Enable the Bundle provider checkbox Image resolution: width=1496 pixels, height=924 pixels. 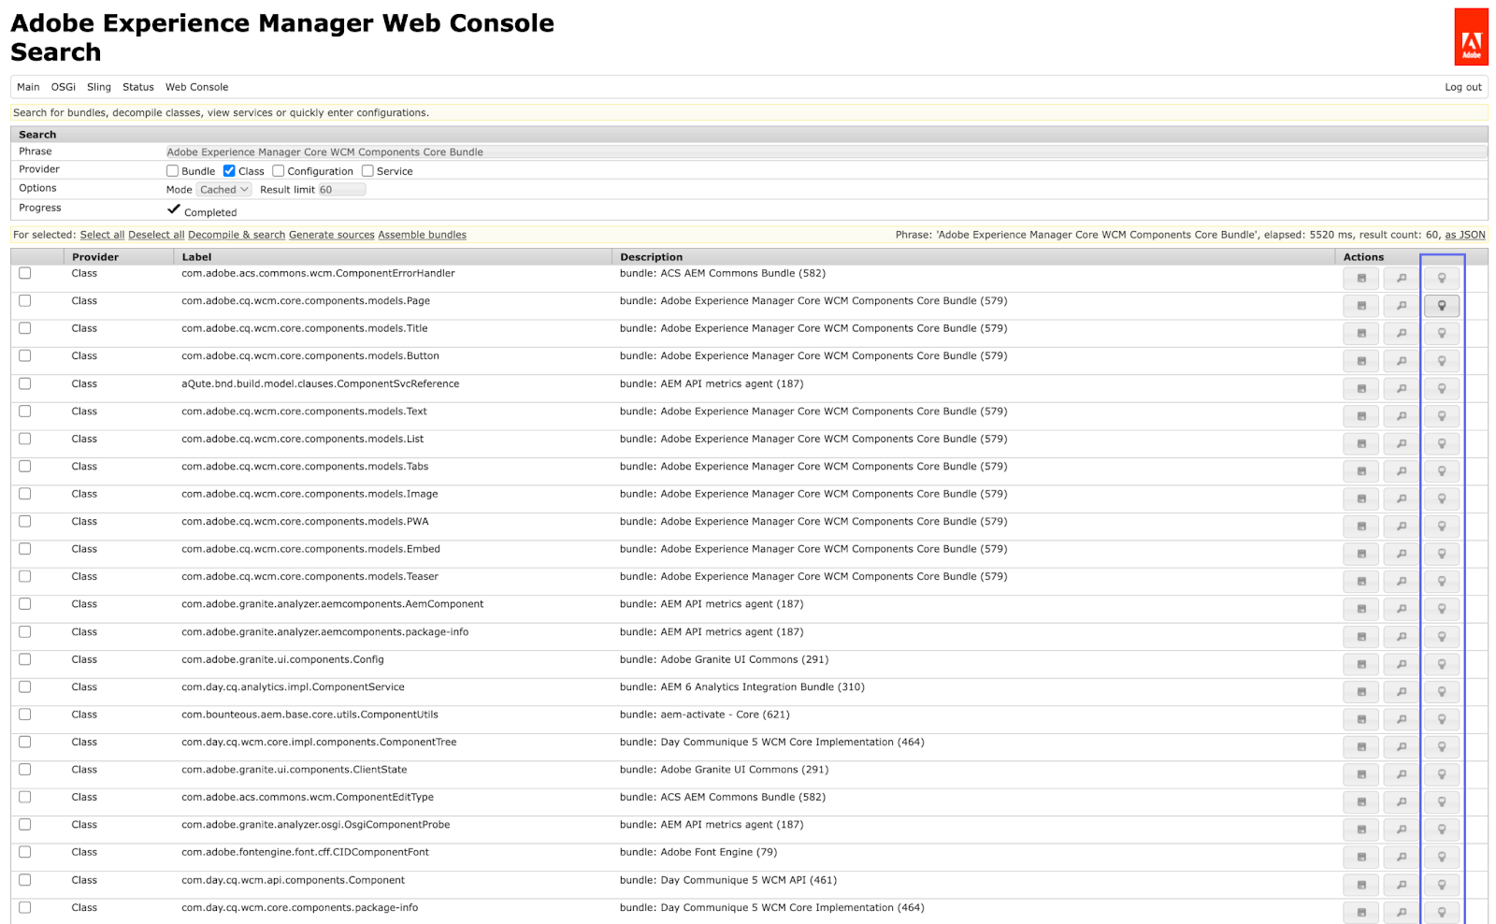click(172, 171)
